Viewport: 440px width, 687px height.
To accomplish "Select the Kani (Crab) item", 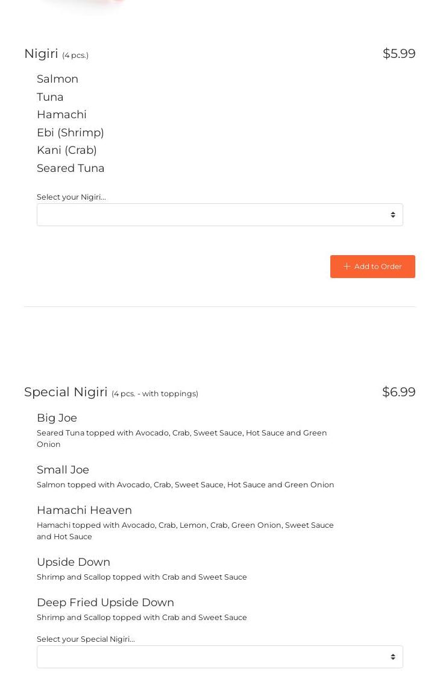I will click(x=66, y=150).
